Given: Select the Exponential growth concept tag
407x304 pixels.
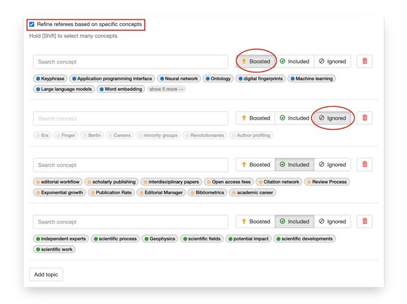Looking at the screenshot, I should [x=60, y=193].
